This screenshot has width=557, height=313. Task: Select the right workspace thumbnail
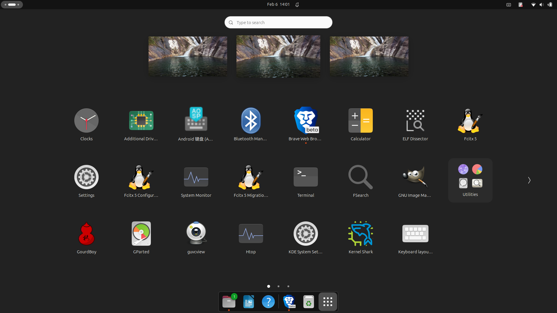(369, 57)
